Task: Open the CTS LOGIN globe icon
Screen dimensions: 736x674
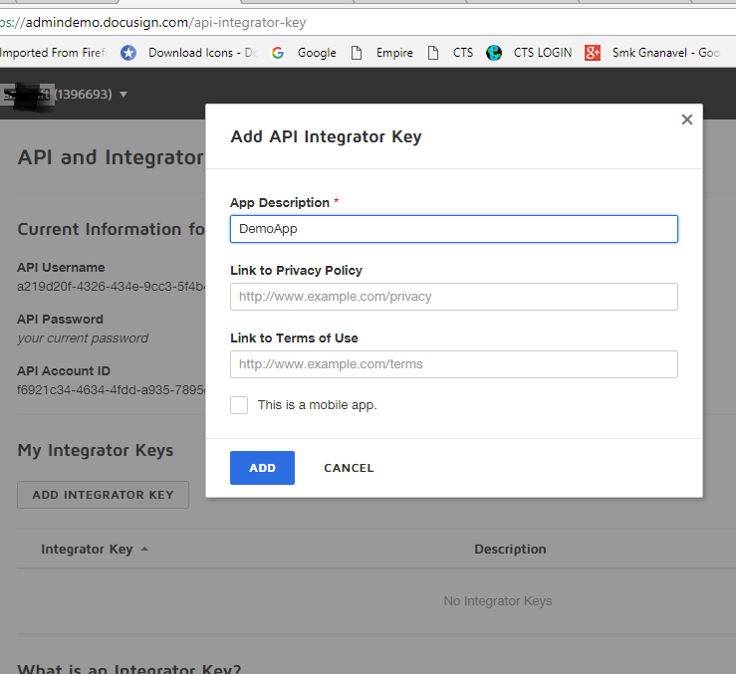Action: (x=494, y=53)
